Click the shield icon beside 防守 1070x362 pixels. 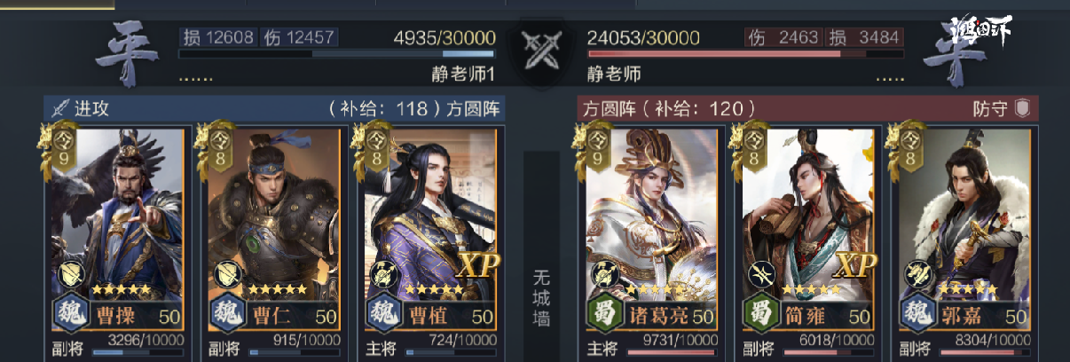(1023, 108)
